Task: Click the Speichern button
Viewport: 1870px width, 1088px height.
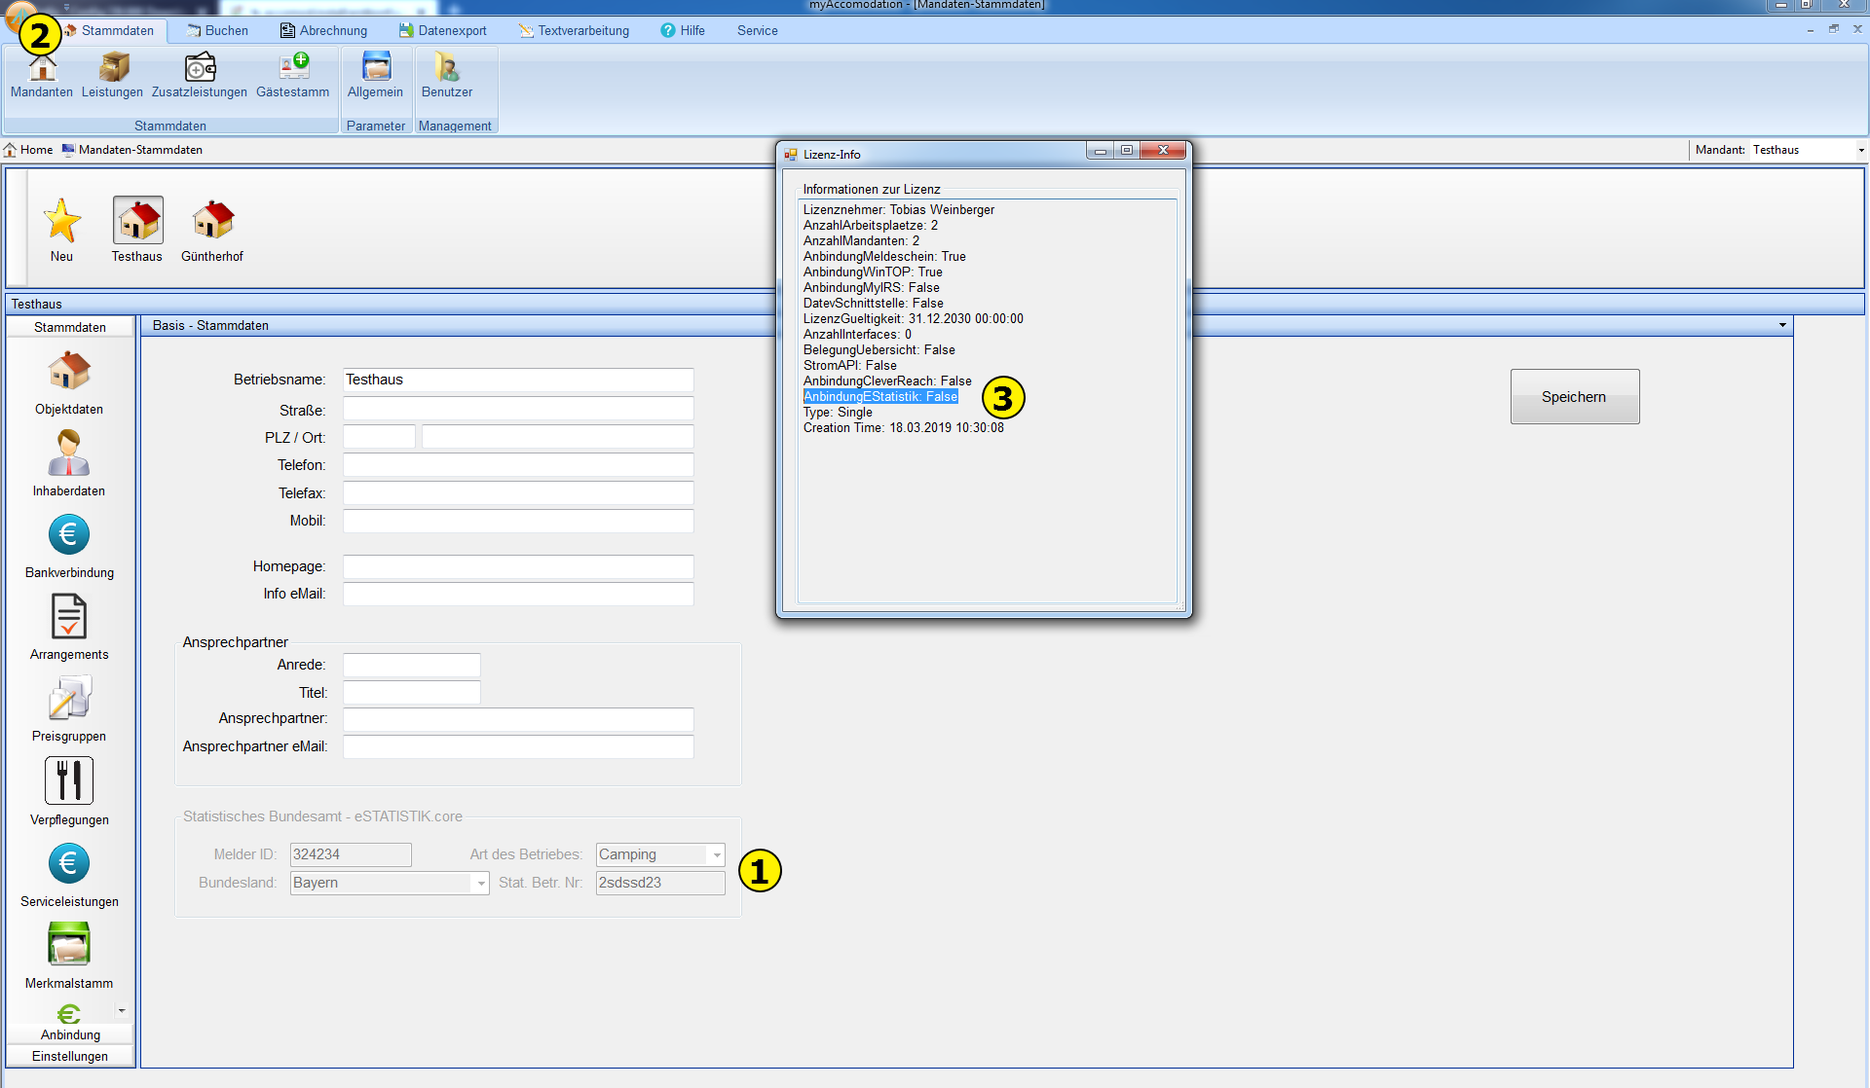Action: [1574, 396]
